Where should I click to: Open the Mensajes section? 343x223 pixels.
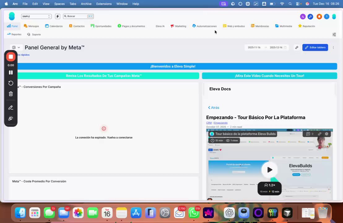pyautogui.click(x=31, y=26)
